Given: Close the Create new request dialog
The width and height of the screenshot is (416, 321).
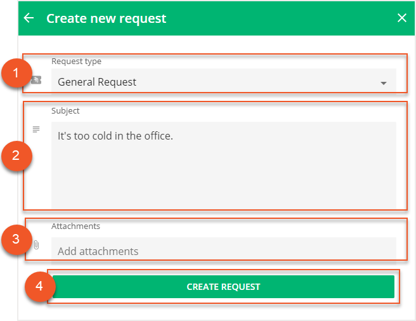Looking at the screenshot, I should coord(401,18).
